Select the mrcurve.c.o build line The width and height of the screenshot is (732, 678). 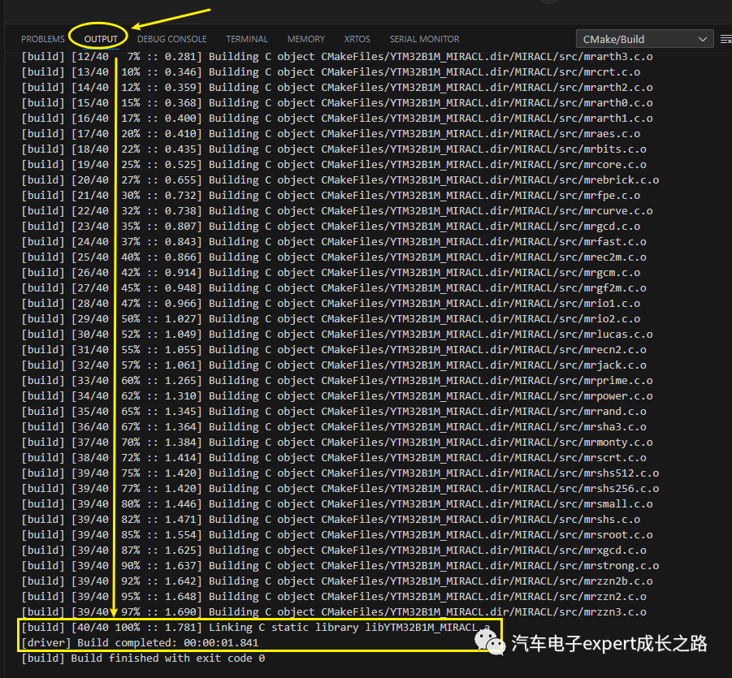[337, 211]
